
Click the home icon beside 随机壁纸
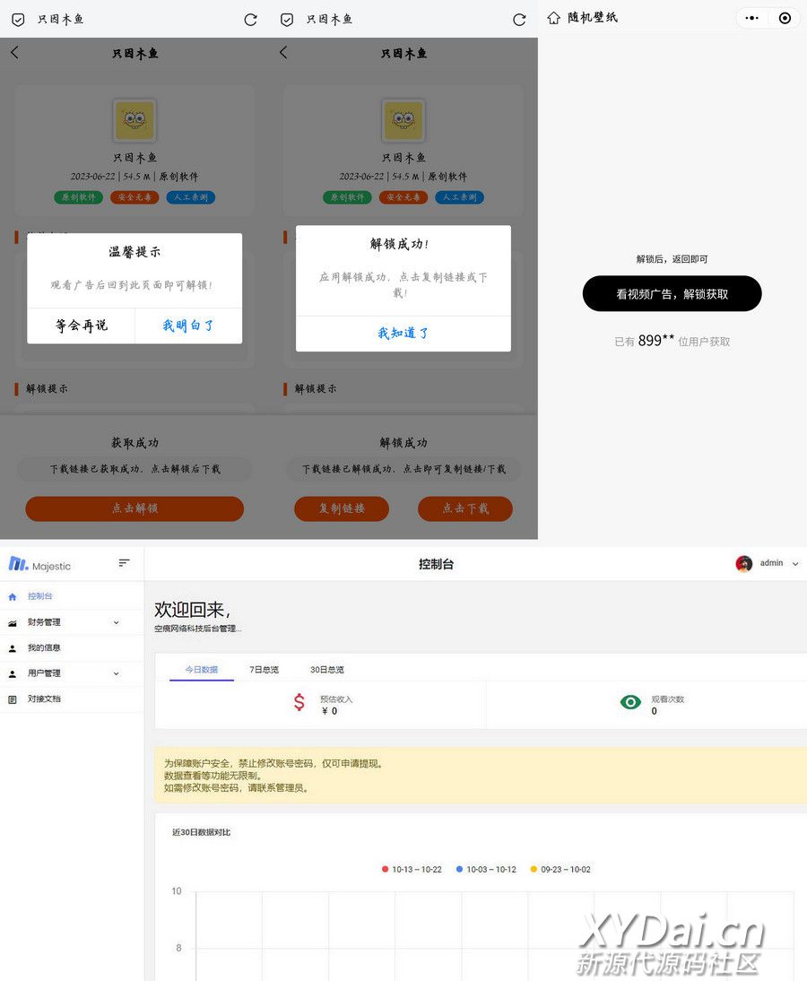[x=554, y=18]
